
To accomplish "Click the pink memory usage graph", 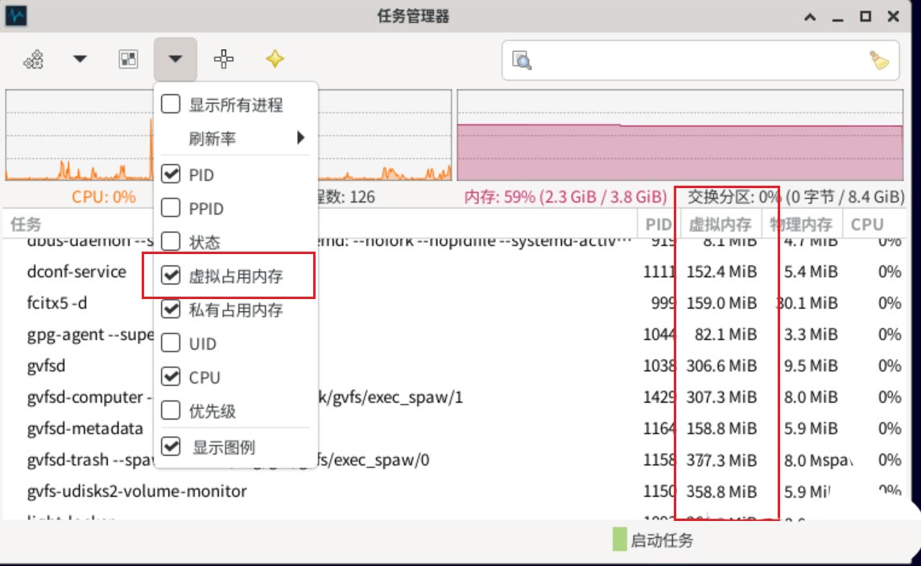I will pos(680,135).
